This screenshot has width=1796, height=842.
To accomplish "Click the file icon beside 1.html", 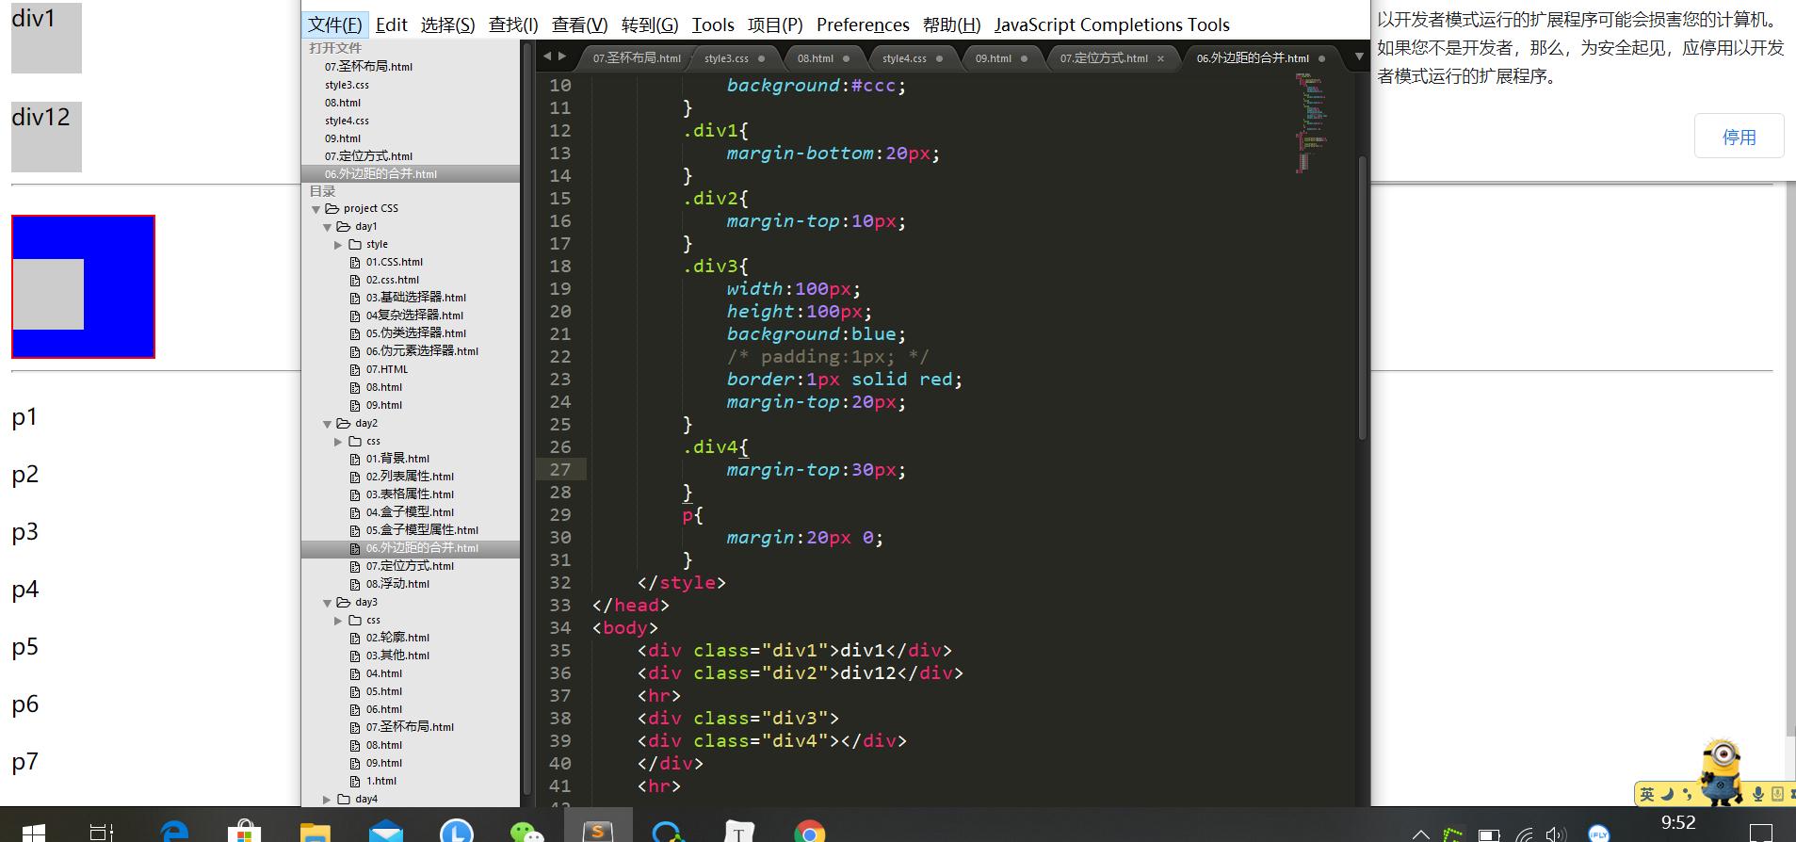I will click(355, 781).
